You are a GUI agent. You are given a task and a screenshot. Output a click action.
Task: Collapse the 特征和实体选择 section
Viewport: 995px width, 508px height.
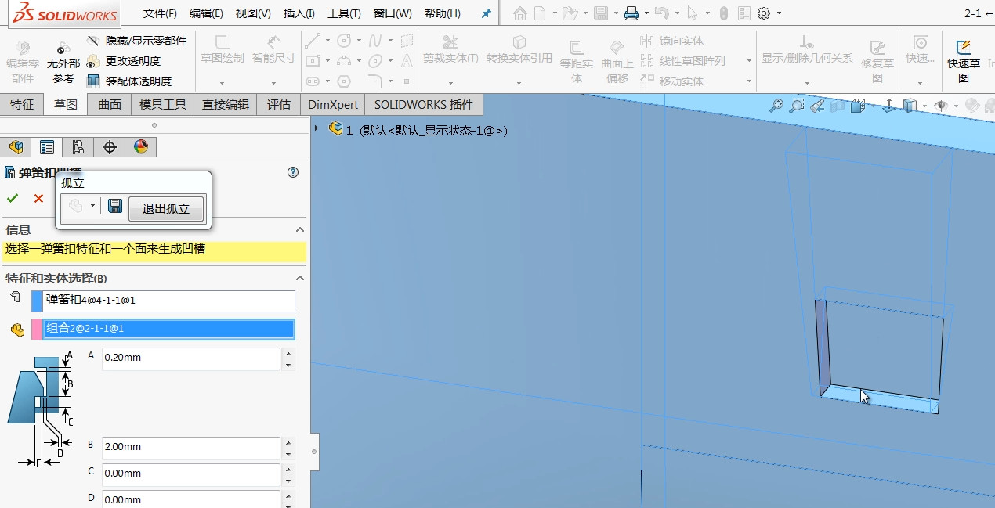coord(299,279)
